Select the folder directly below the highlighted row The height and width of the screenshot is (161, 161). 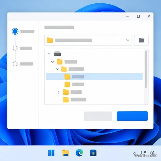74,85
